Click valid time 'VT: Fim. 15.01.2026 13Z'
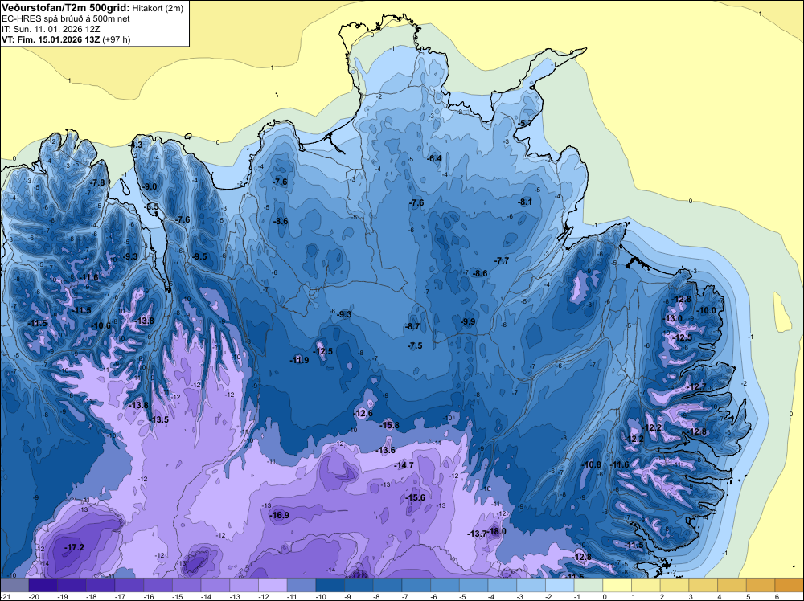Image resolution: width=804 pixels, height=601 pixels. [51, 39]
